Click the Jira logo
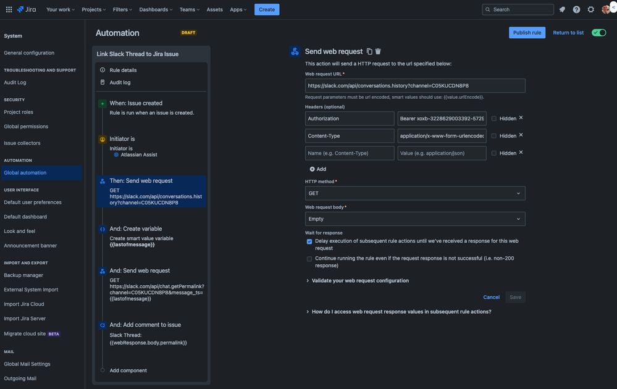 (27, 9)
